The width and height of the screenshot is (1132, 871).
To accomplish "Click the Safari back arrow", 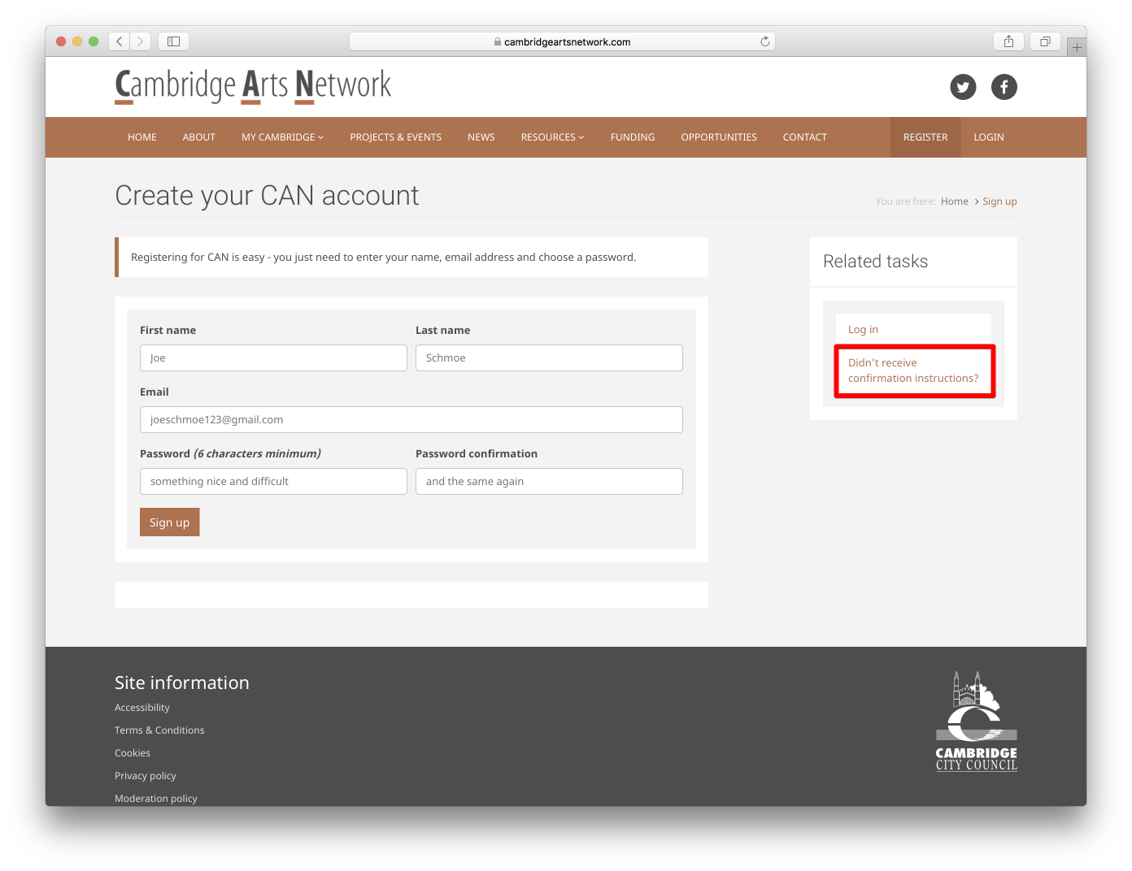I will [120, 41].
